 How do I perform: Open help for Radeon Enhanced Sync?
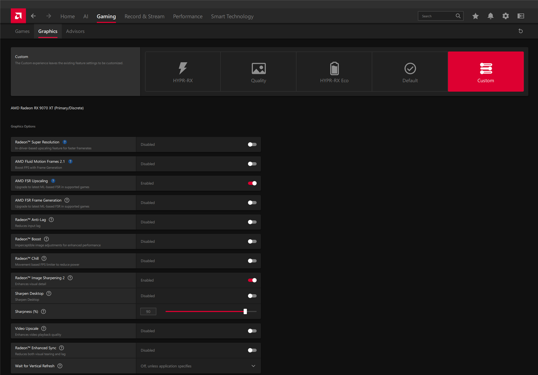point(61,348)
